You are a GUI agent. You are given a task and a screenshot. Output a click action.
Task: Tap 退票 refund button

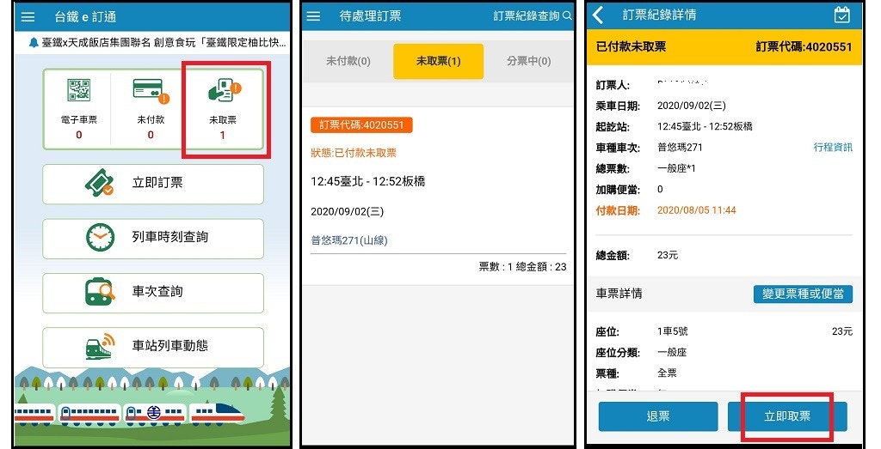point(658,416)
